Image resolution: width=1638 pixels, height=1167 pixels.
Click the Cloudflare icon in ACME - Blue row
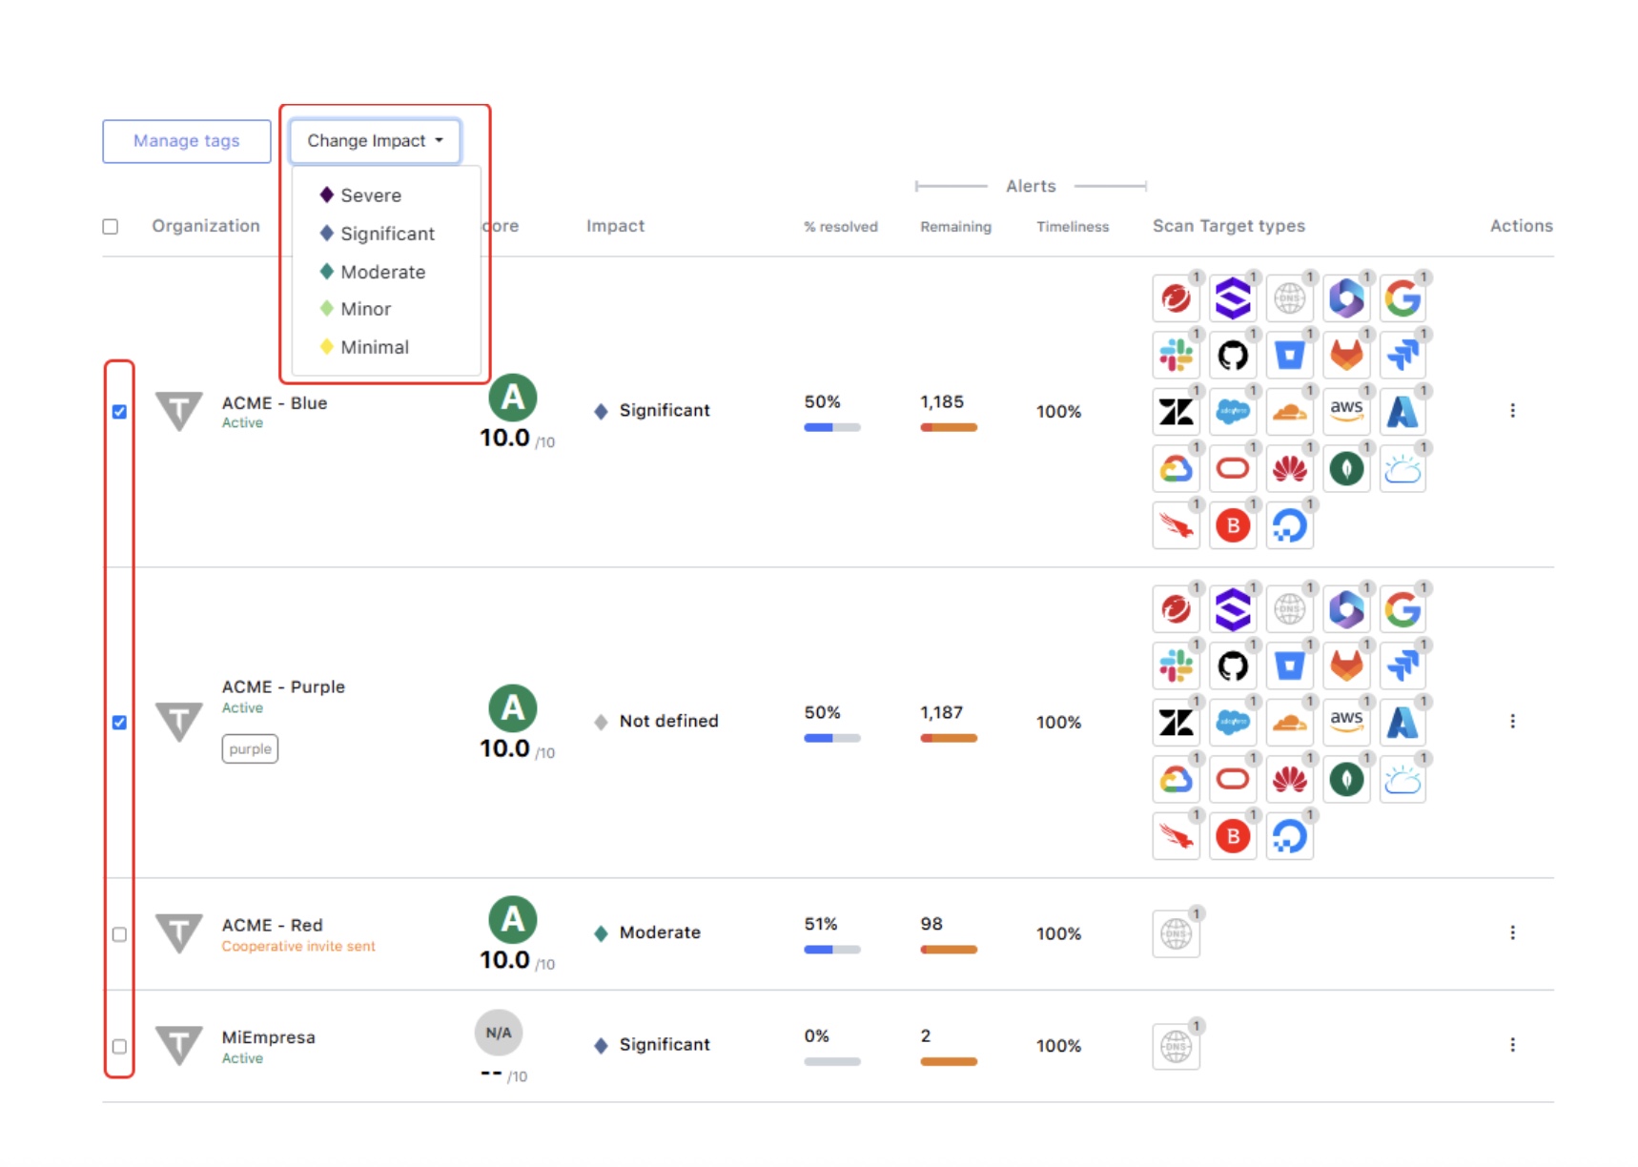point(1289,412)
